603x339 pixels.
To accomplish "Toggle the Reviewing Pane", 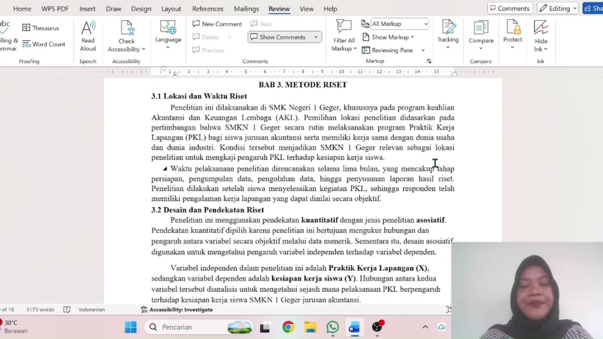I will pyautogui.click(x=387, y=50).
